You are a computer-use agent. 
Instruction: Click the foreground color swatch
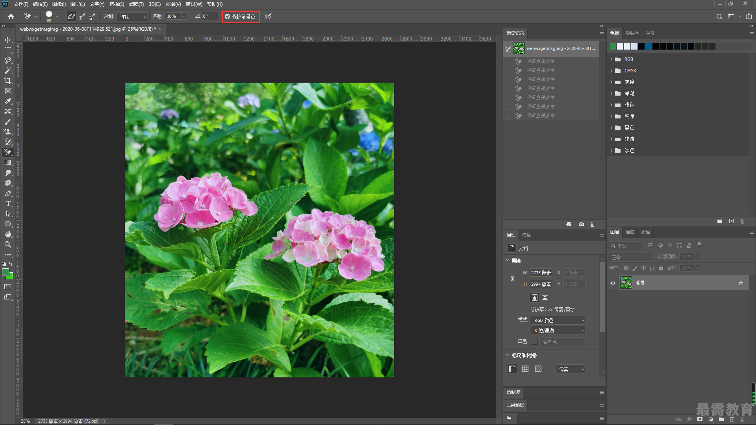tap(6, 272)
